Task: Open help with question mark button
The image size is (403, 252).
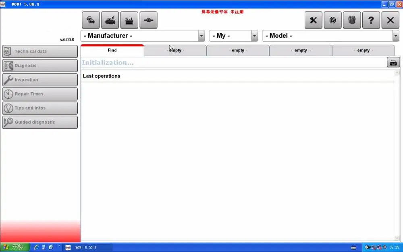Action: [371, 20]
